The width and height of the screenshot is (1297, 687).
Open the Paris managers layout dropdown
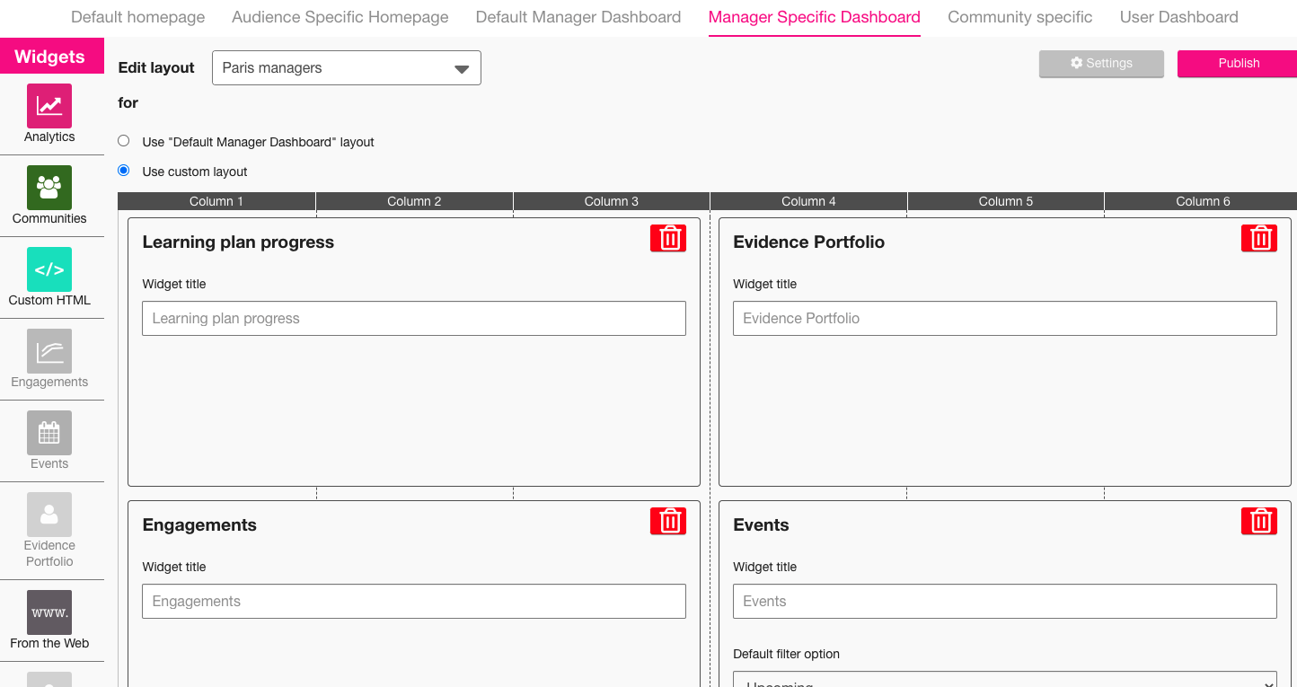[x=346, y=68]
